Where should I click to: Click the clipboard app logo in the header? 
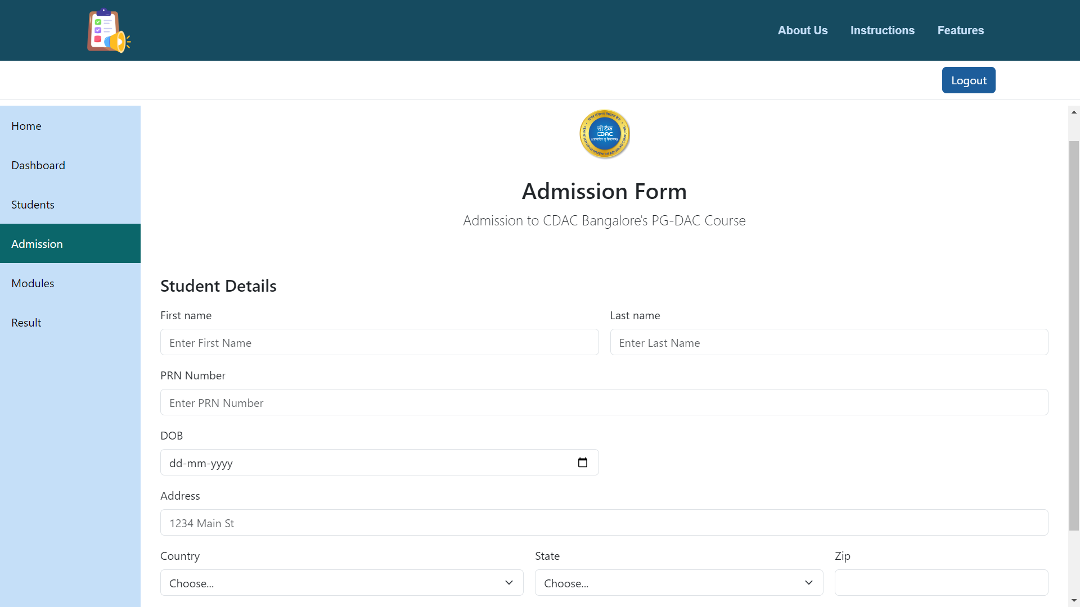(108, 30)
